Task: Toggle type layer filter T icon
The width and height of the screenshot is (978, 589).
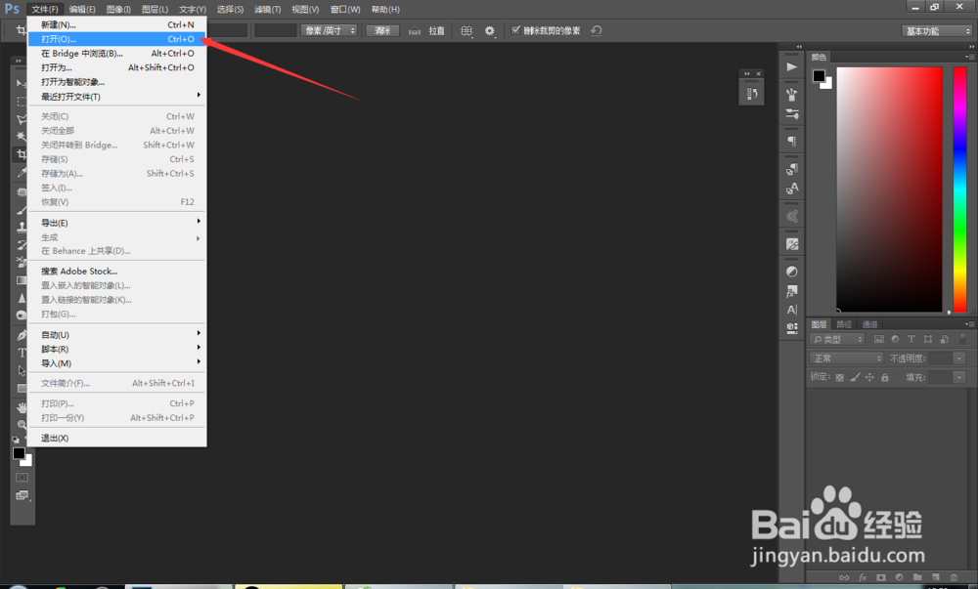Action: pyautogui.click(x=911, y=339)
